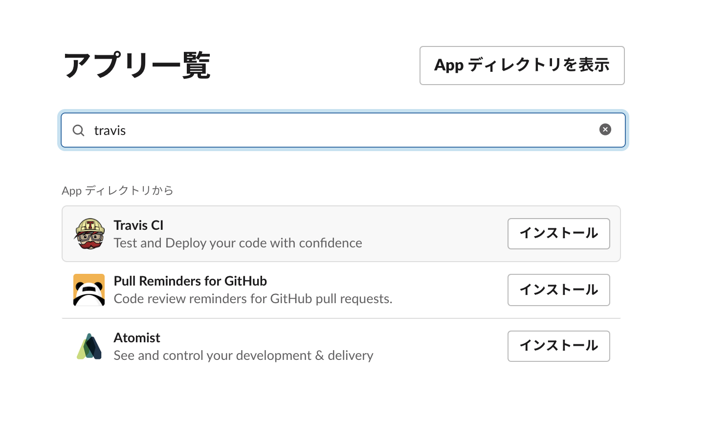The image size is (708, 444).
Task: Click the Atomist logo icon
Action: coord(89,346)
